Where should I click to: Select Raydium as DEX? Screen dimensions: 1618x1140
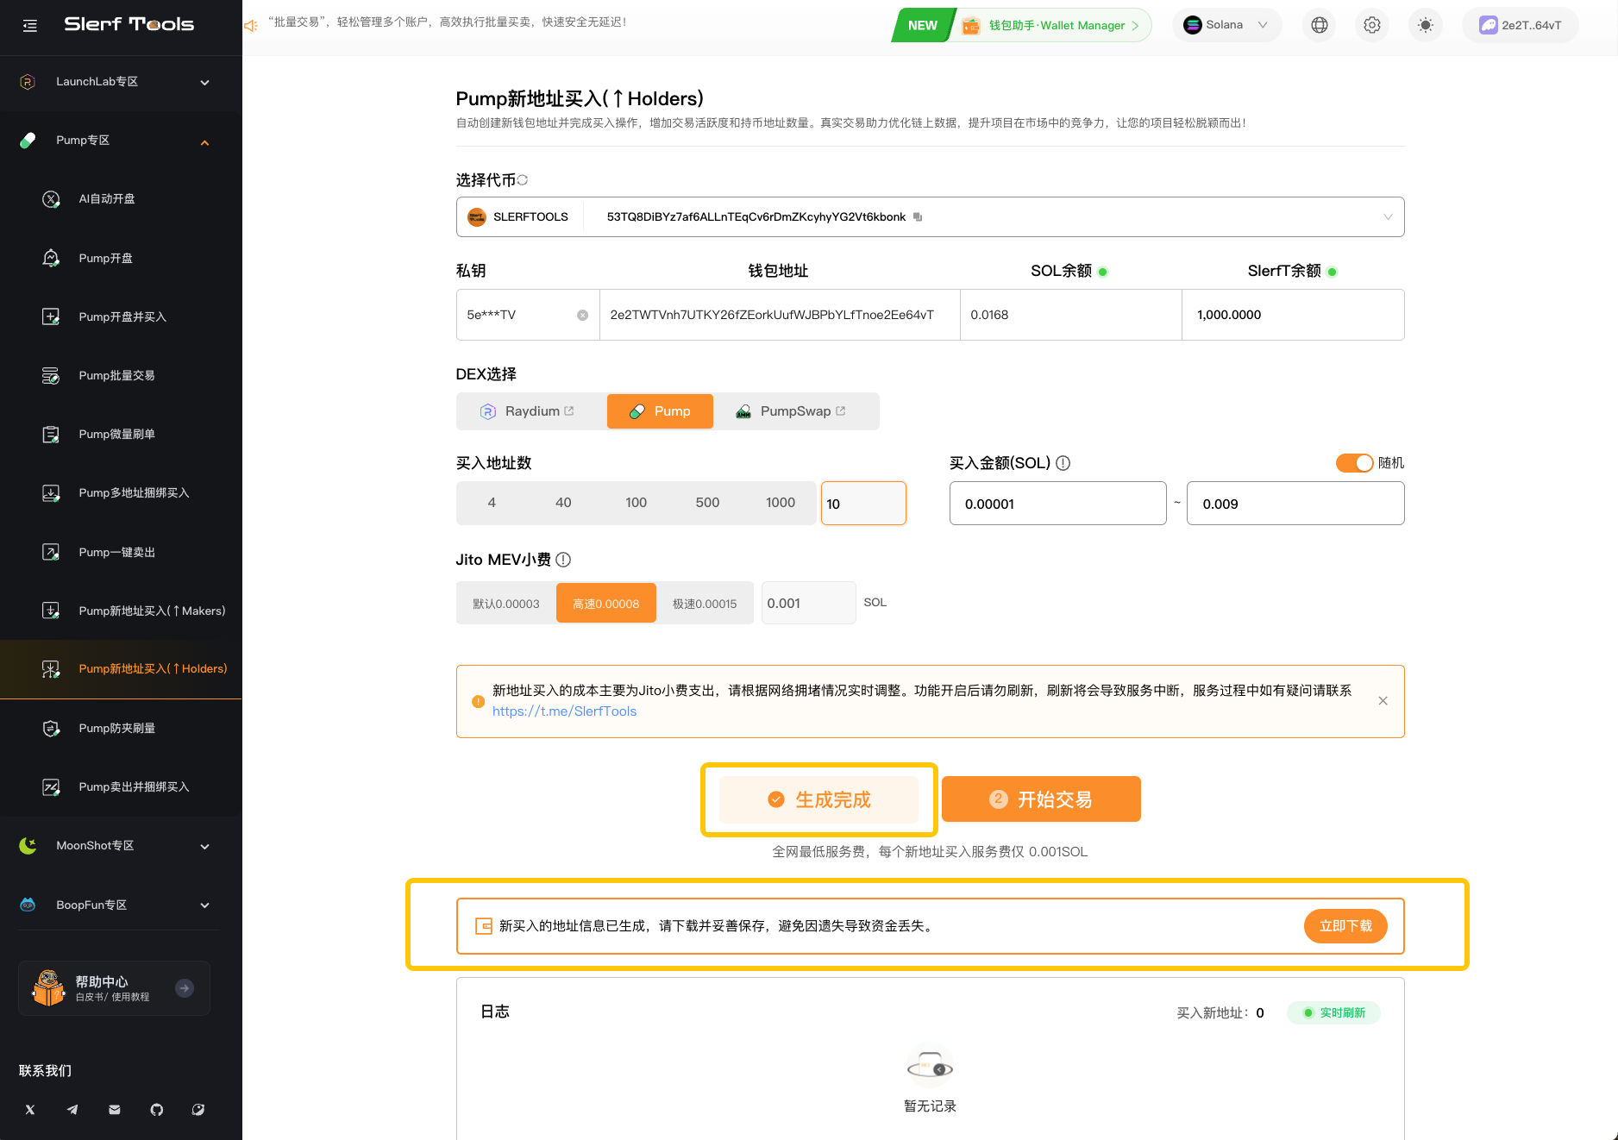(528, 412)
